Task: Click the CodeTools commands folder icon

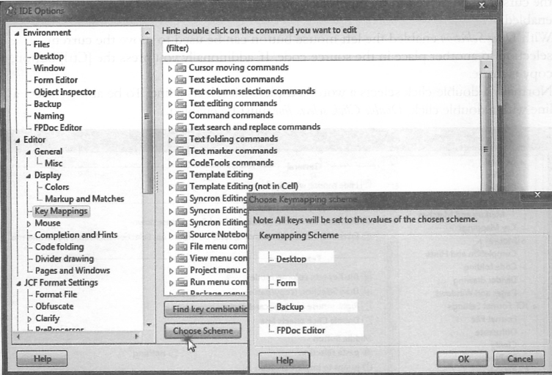Action: tap(181, 163)
